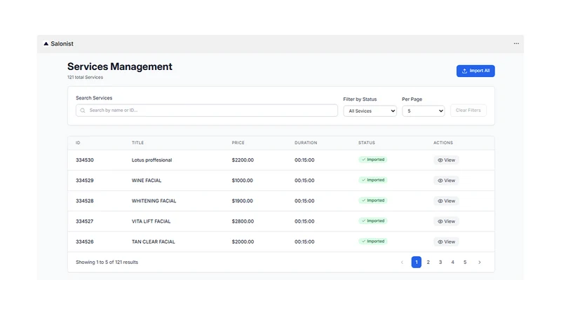Open the Per Page dropdown

pos(424,111)
